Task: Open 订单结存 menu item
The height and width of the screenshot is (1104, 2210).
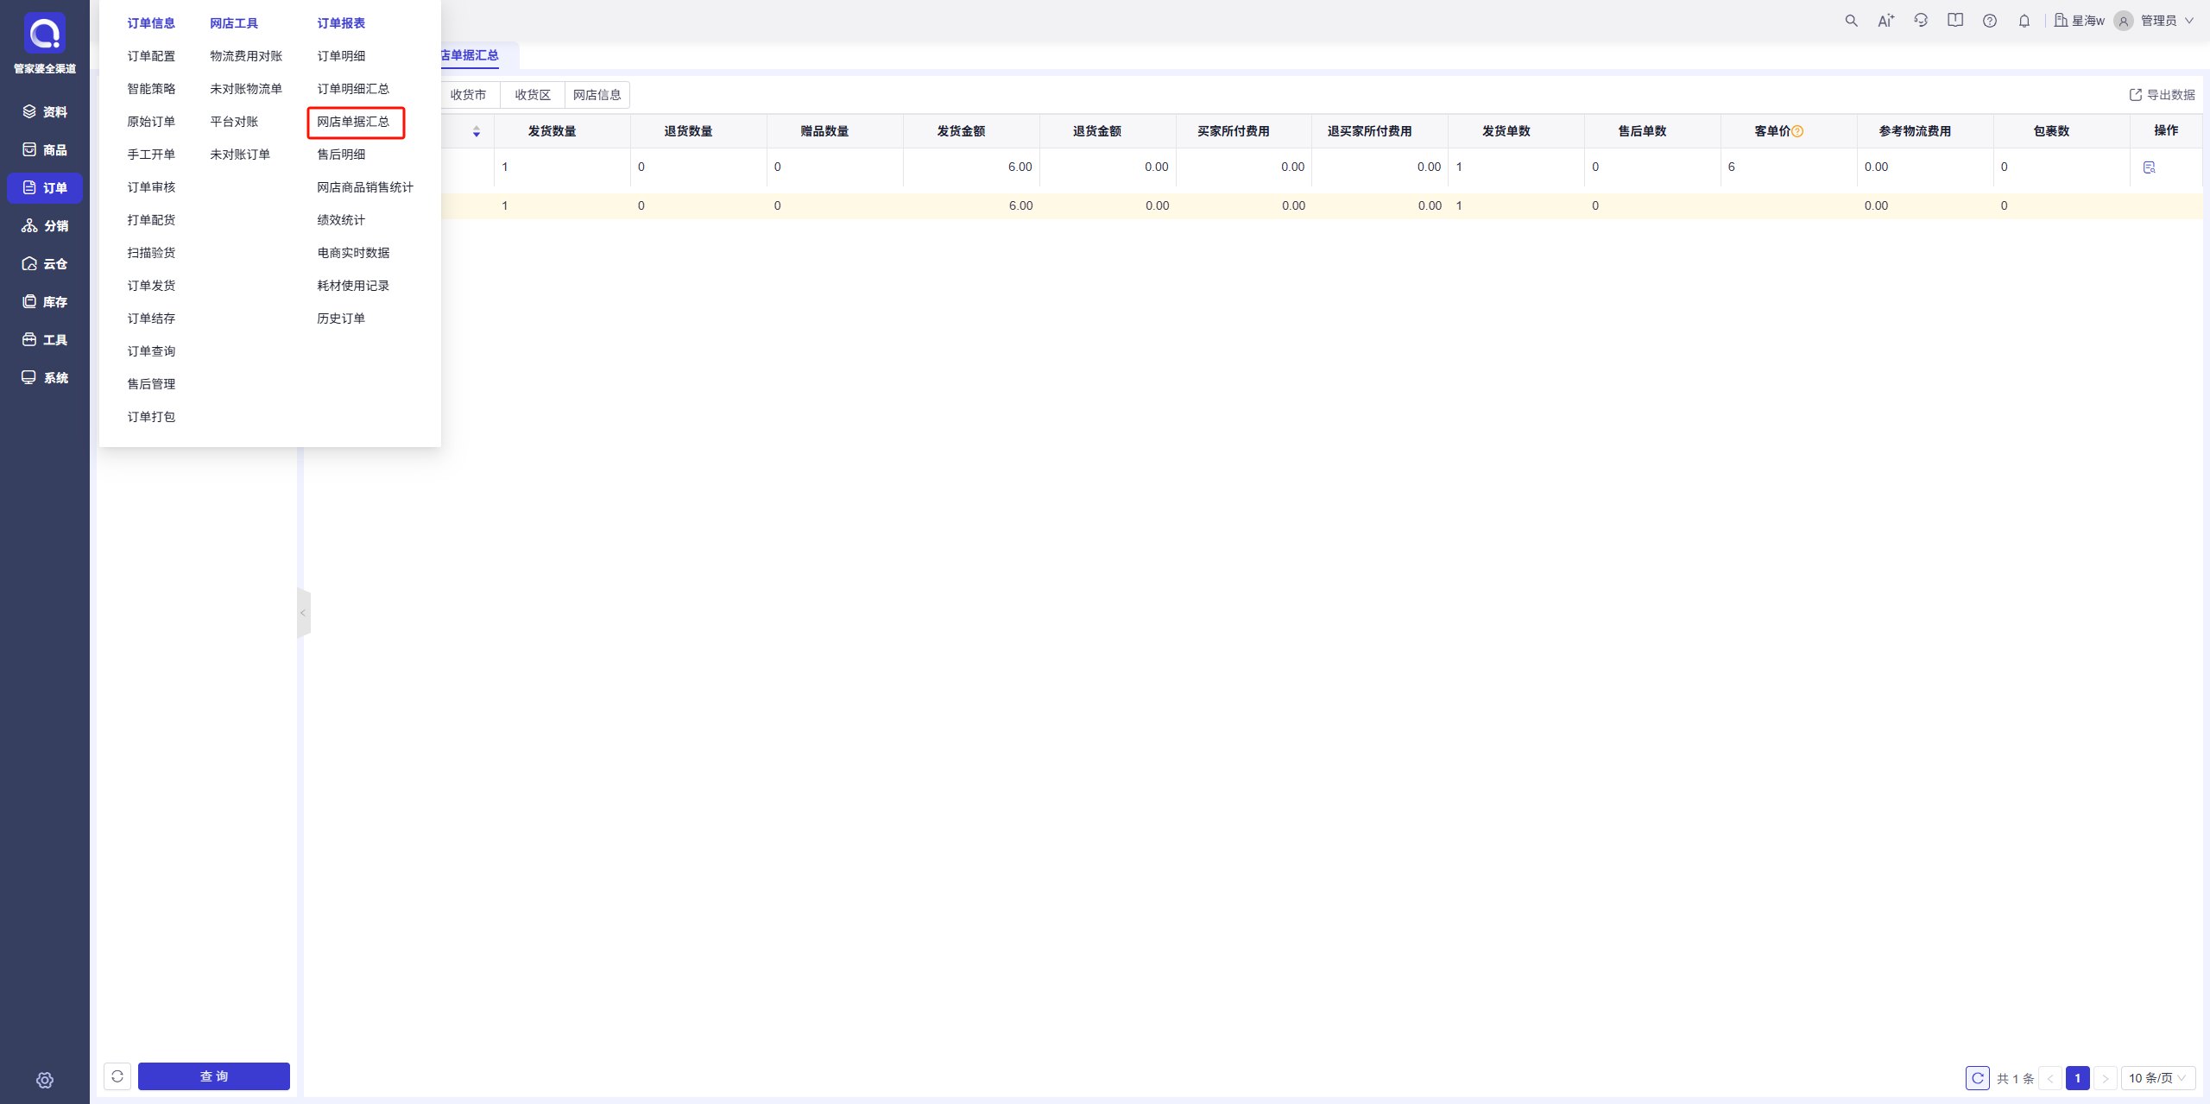Action: point(151,319)
